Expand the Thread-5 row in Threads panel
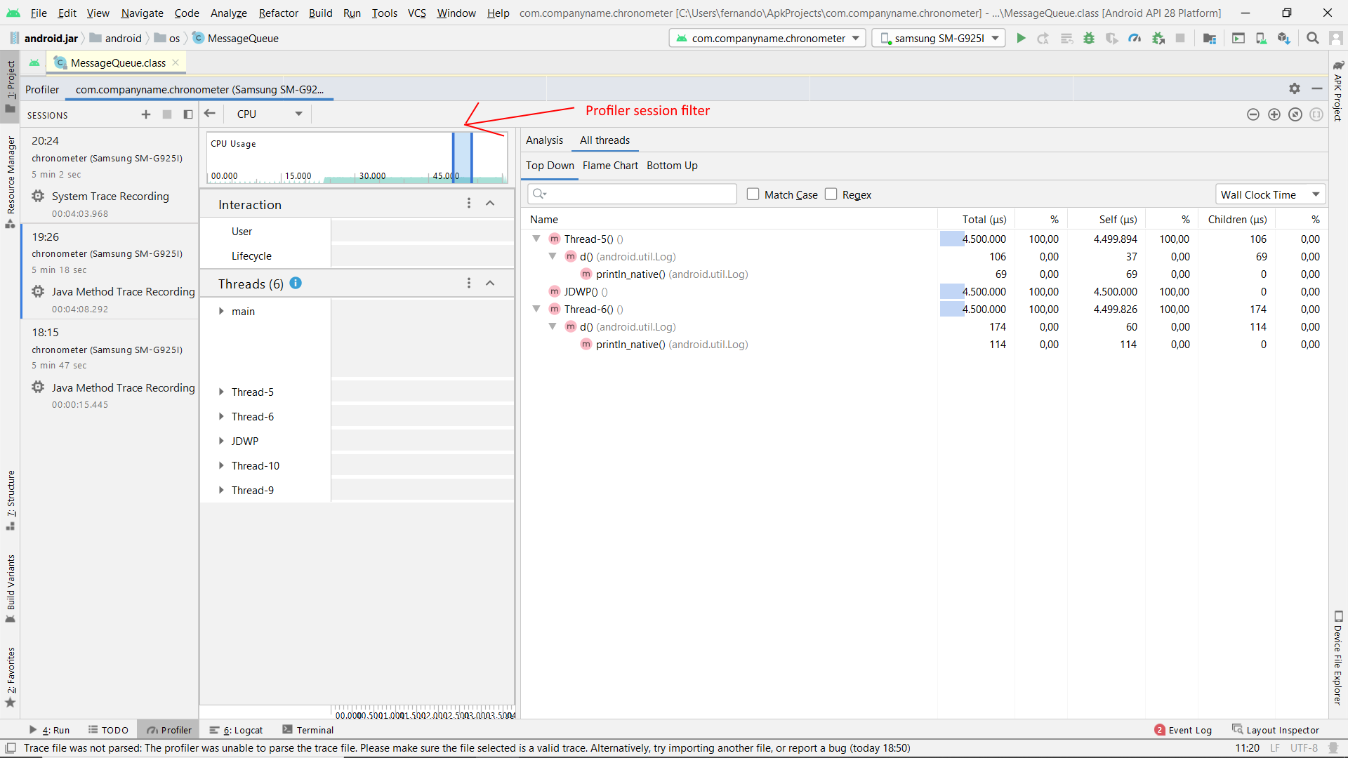1348x758 pixels. pyautogui.click(x=223, y=392)
